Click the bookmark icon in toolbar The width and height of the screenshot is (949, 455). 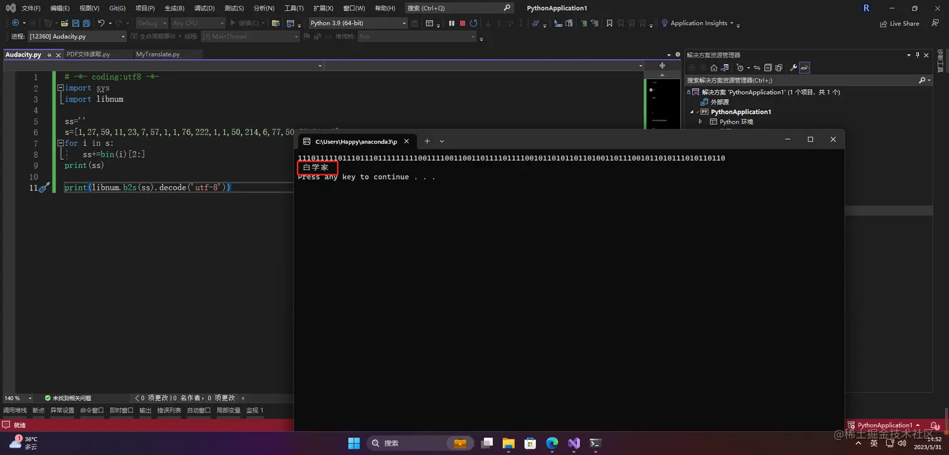tap(609, 23)
